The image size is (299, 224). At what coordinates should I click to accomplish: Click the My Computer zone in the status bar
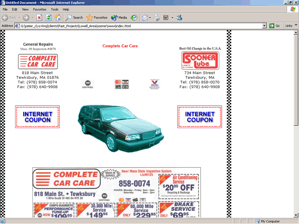tap(268, 222)
